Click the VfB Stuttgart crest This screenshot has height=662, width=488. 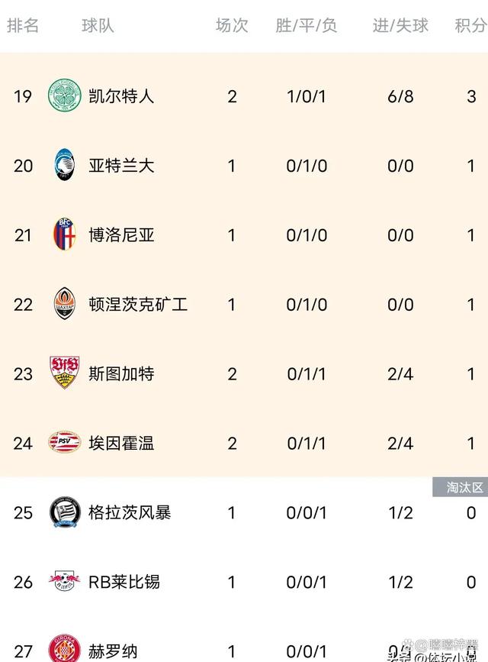tap(65, 373)
